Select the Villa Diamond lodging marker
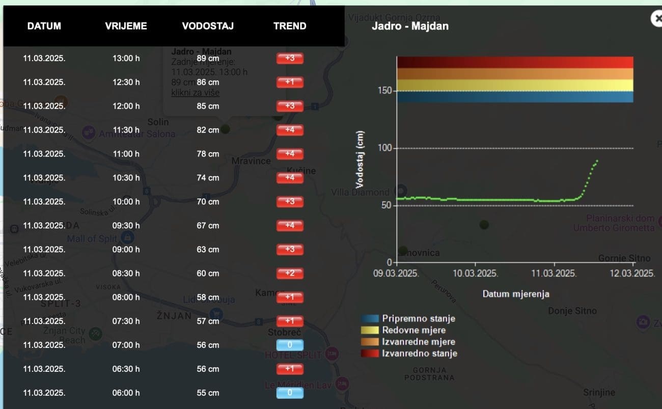Viewport: 662px width, 409px height. click(400, 191)
